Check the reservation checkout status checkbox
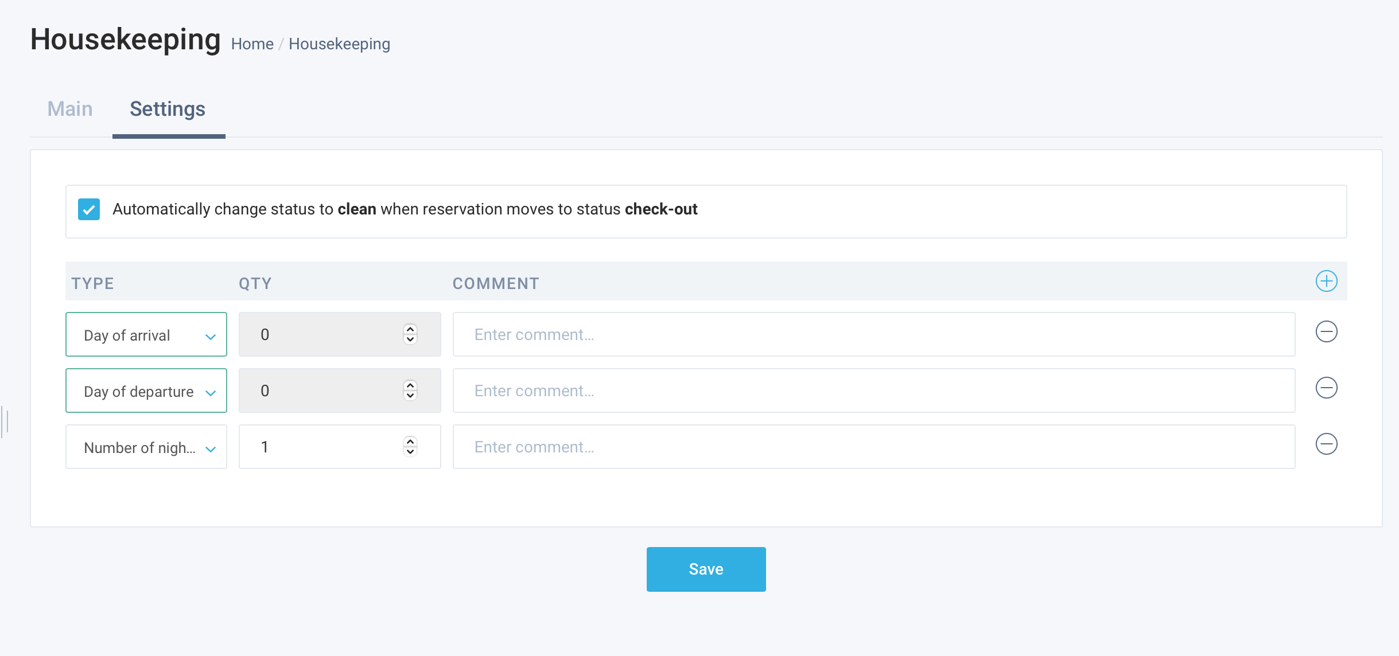 pyautogui.click(x=89, y=210)
